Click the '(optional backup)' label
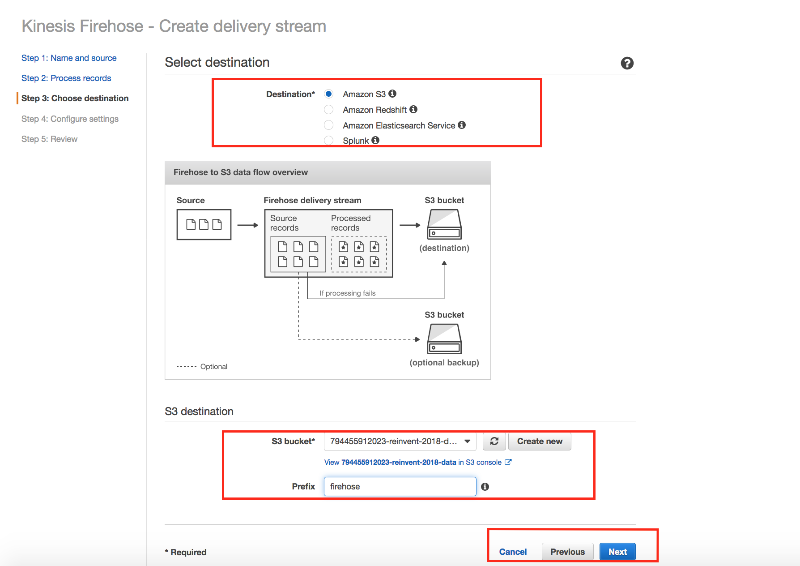800x566 pixels. click(x=444, y=363)
